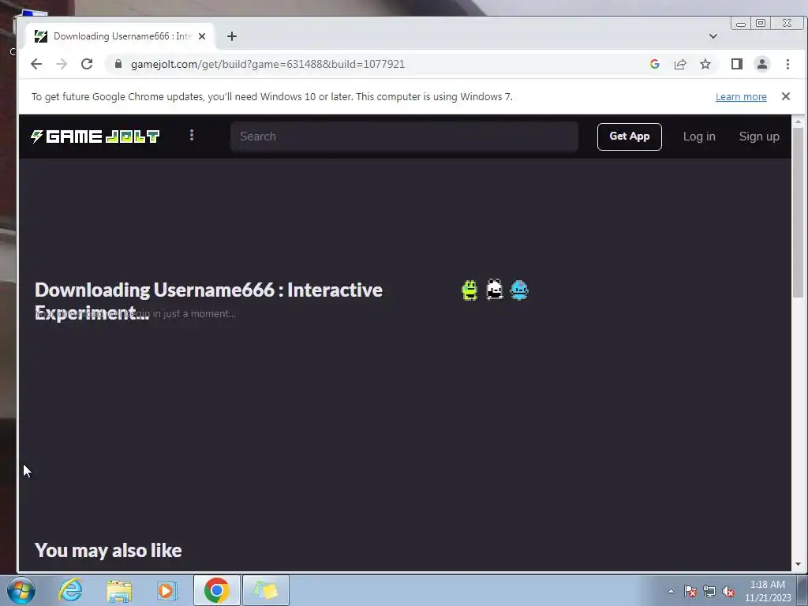View site info via lock icon

[118, 64]
